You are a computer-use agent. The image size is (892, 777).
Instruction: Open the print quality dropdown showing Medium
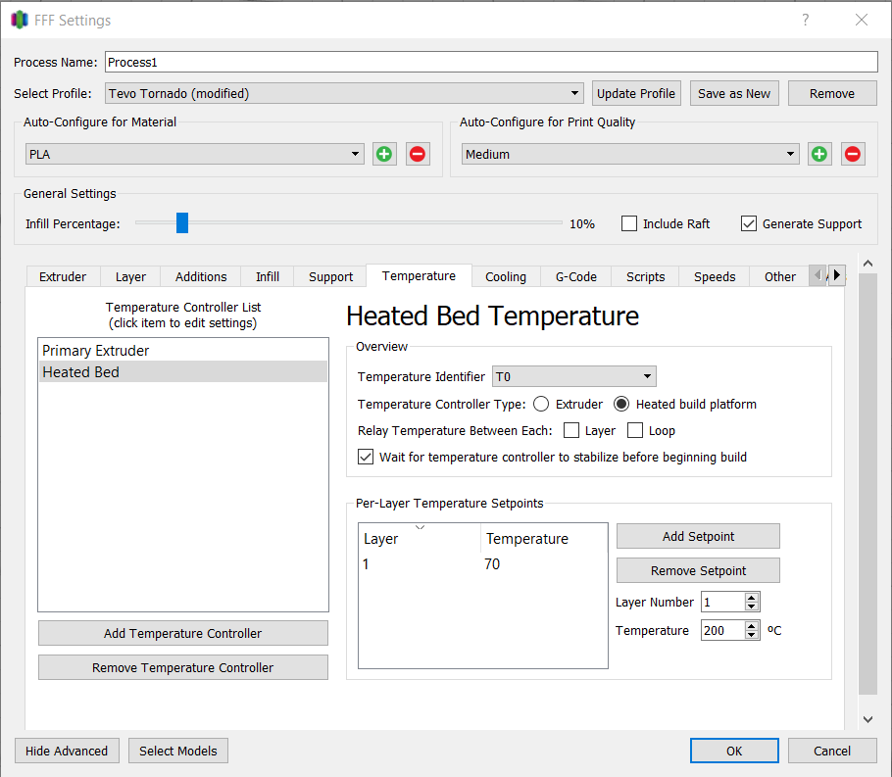pos(630,154)
